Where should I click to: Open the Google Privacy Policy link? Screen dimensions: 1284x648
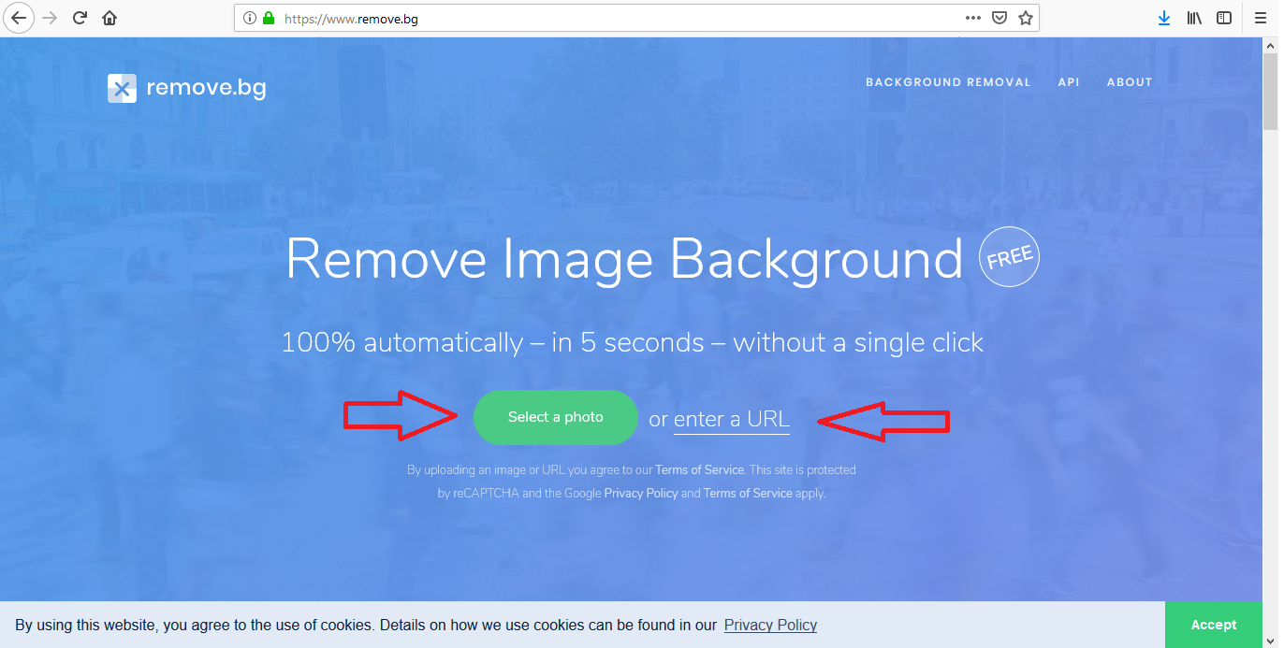pos(641,493)
